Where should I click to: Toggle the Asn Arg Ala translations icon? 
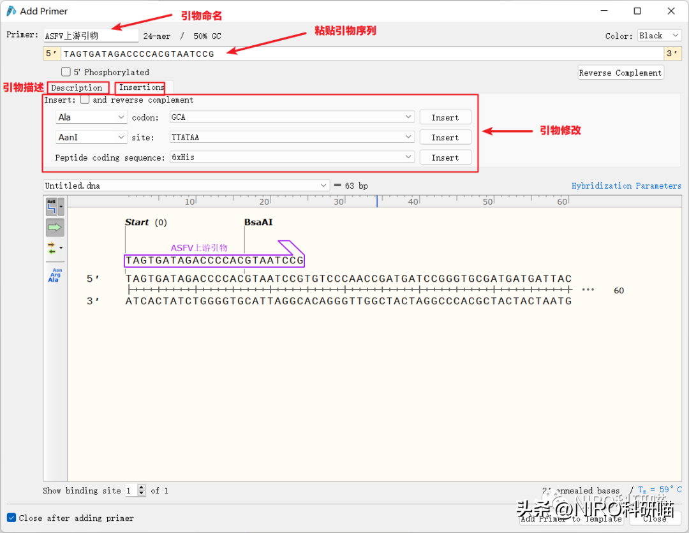click(55, 275)
